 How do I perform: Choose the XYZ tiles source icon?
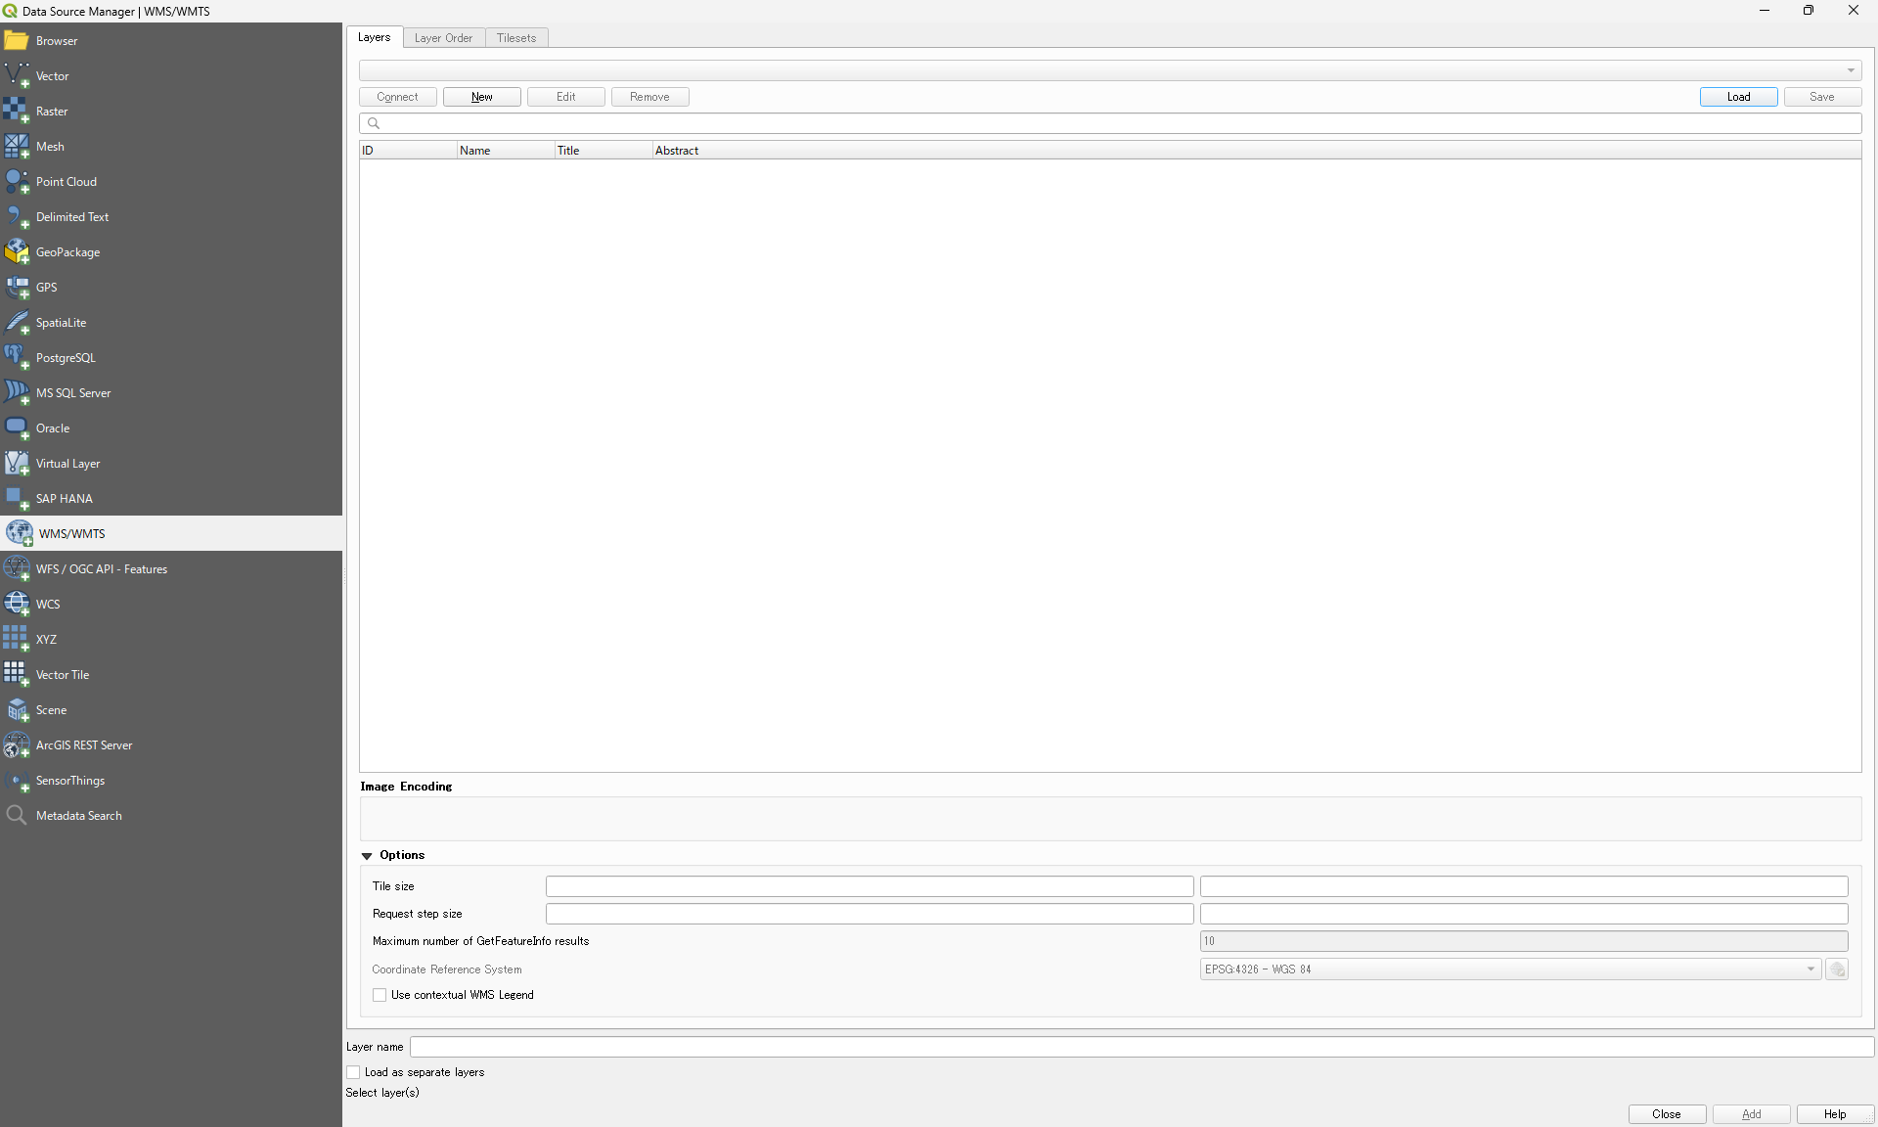(x=17, y=640)
